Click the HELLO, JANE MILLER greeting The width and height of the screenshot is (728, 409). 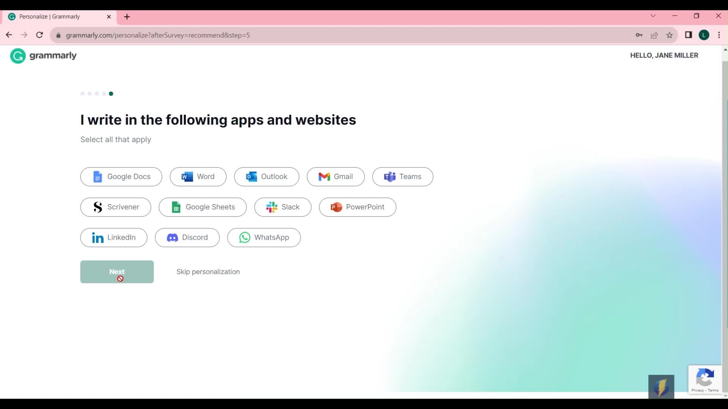664,55
